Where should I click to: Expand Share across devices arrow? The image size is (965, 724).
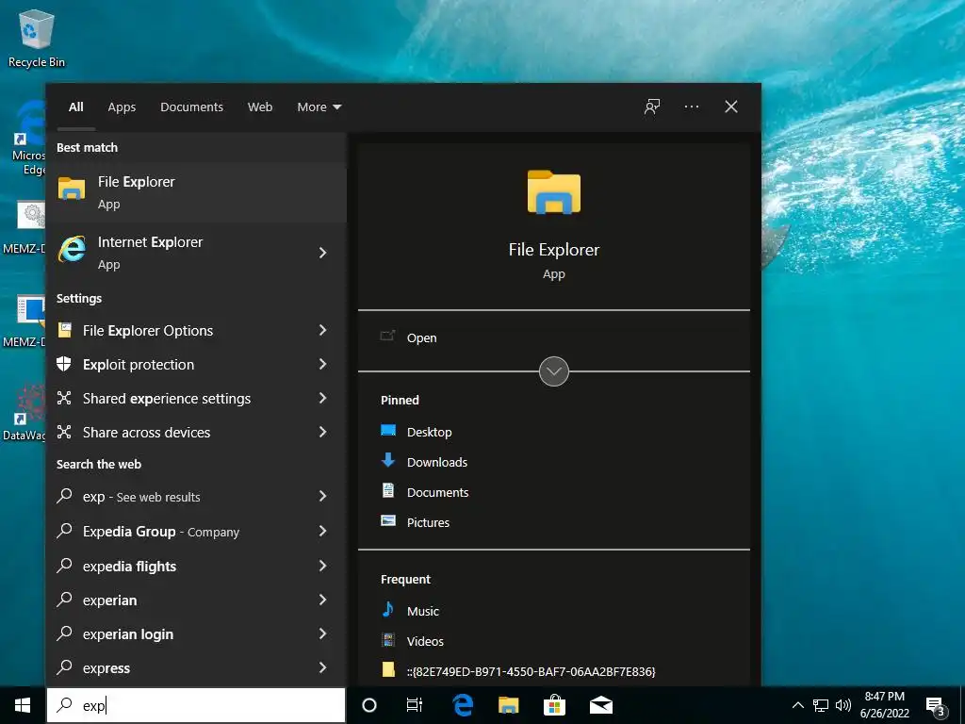coord(322,432)
